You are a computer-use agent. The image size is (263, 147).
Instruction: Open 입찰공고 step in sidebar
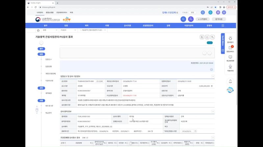[48, 59]
